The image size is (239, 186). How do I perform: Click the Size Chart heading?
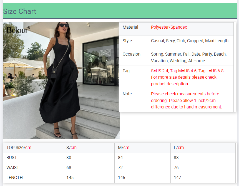pos(20,11)
